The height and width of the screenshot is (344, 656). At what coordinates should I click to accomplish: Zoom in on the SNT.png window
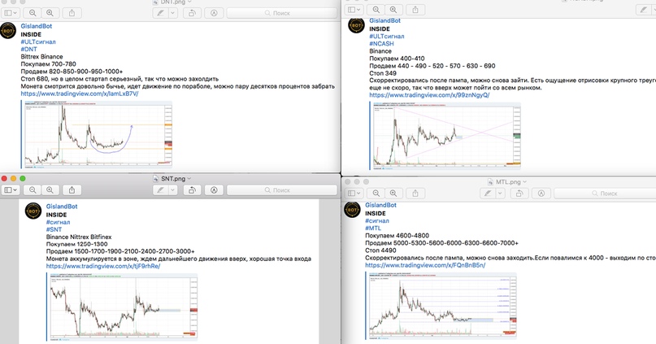50,190
